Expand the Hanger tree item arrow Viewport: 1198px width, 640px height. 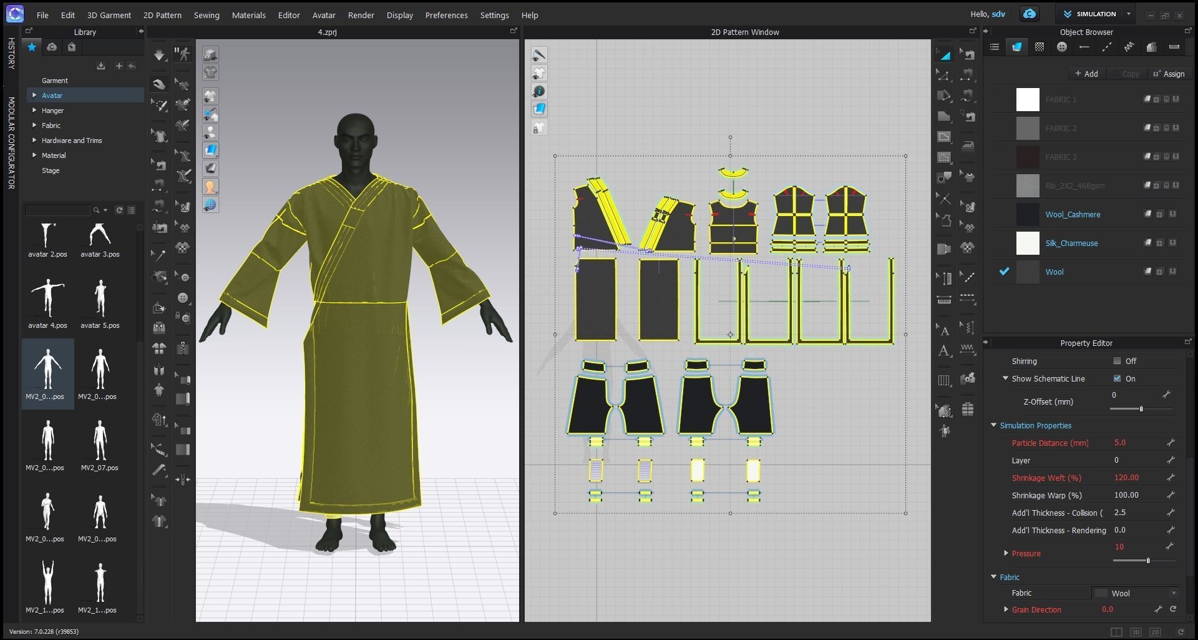click(x=34, y=110)
